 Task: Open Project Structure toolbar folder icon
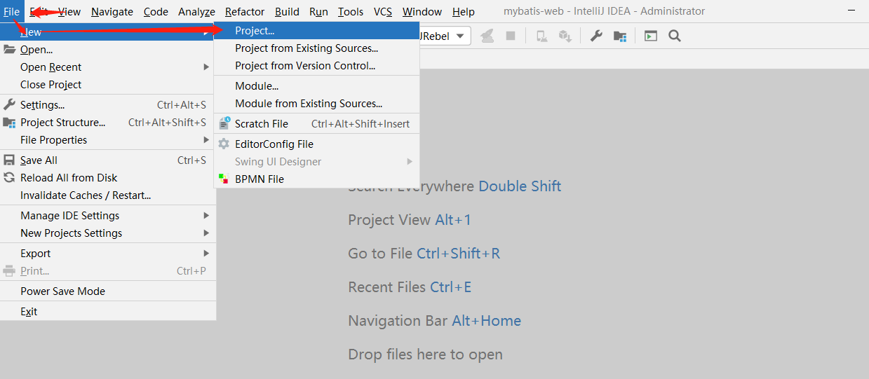[619, 36]
